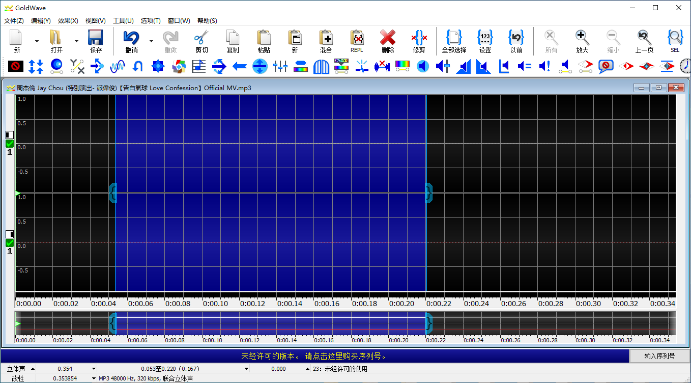The height and width of the screenshot is (383, 691).
Task: Click the clock time warp icon
Action: point(685,66)
